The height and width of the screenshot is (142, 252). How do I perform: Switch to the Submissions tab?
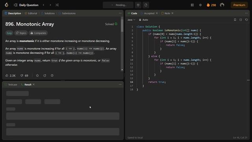pos(67,13)
